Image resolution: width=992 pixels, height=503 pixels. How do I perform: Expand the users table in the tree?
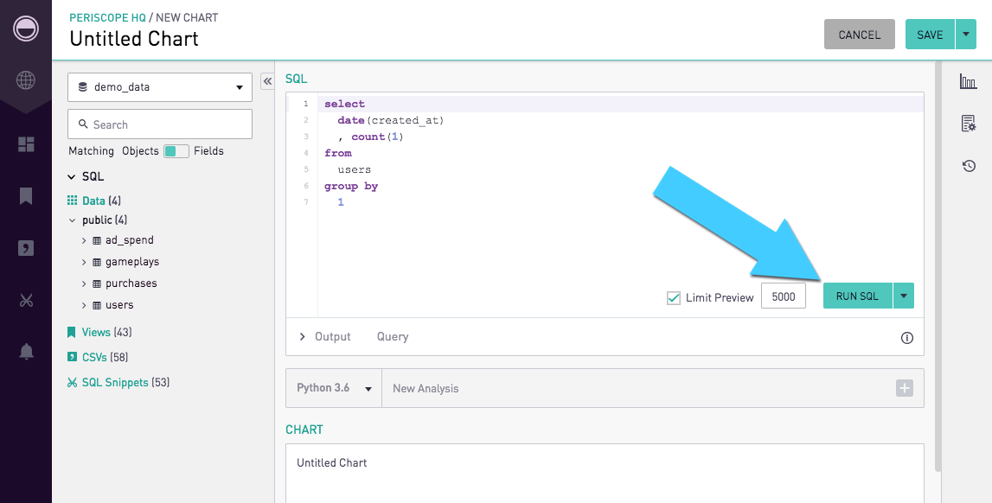pos(84,305)
